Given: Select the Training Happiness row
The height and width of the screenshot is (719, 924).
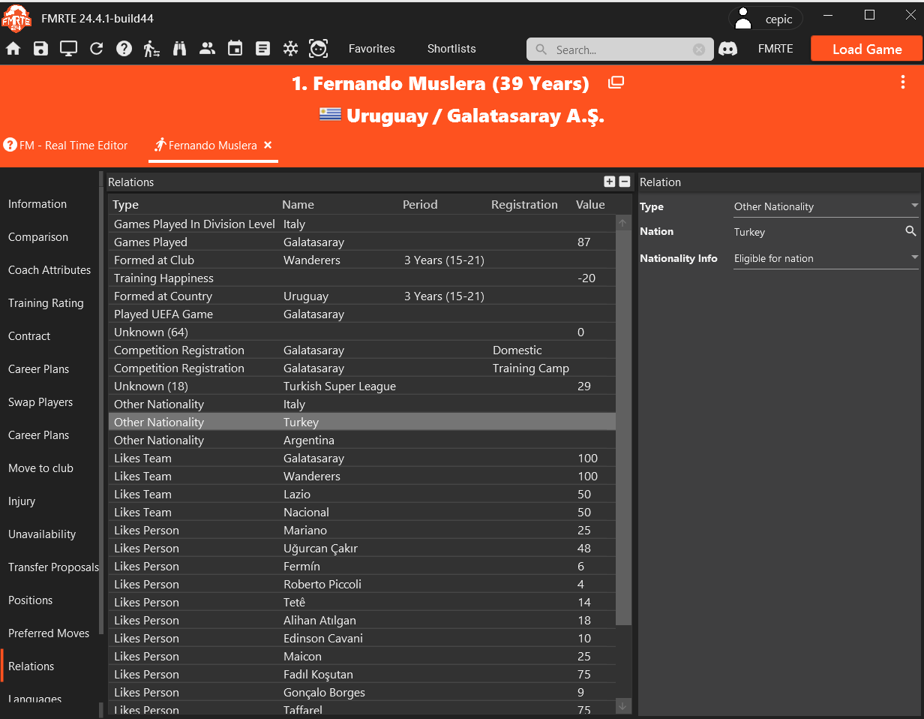Looking at the screenshot, I should pyautogui.click(x=362, y=278).
